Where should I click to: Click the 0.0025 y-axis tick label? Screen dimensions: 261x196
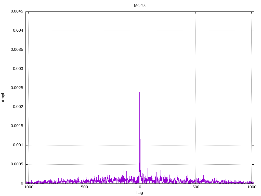[x=17, y=88]
